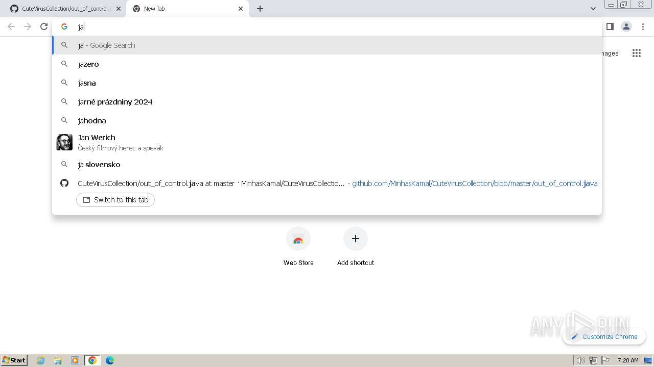This screenshot has height=367, width=654.
Task: Open the Chrome profile avatar
Action: point(626,27)
